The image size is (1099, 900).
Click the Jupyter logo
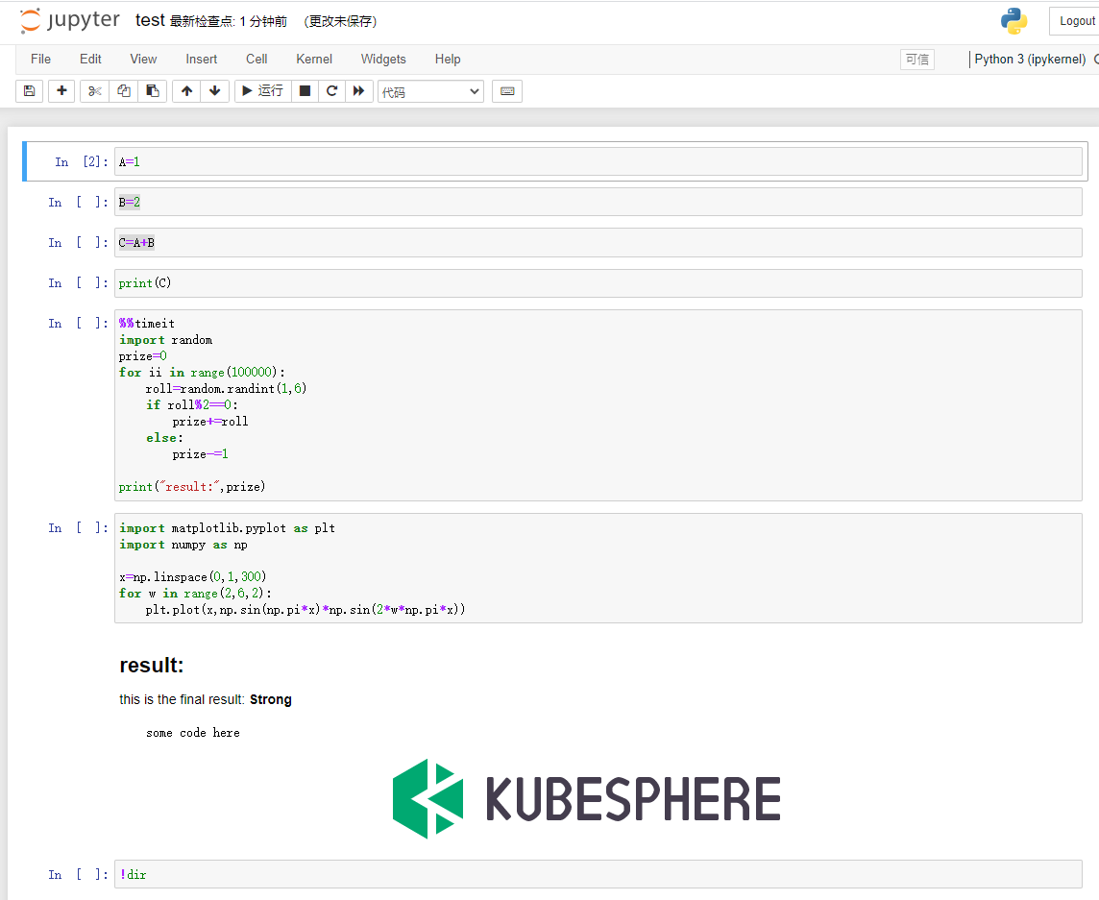coord(70,20)
